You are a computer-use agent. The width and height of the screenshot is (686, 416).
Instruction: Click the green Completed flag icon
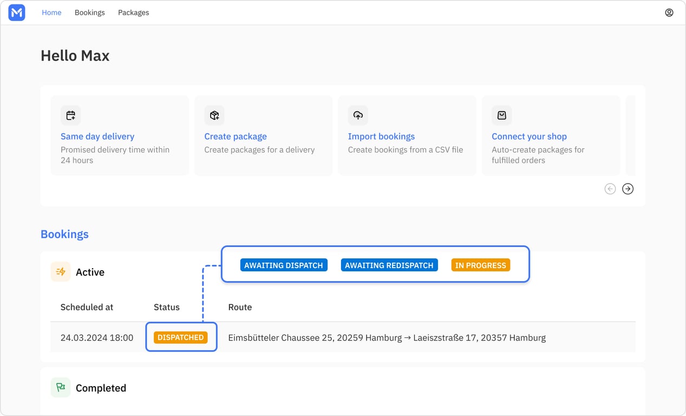61,388
